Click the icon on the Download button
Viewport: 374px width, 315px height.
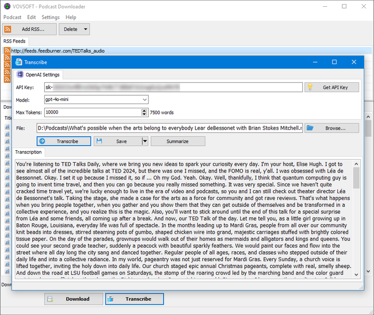coord(50,299)
